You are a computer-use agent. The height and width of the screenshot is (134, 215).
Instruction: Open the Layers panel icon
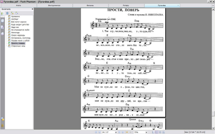tap(3, 34)
